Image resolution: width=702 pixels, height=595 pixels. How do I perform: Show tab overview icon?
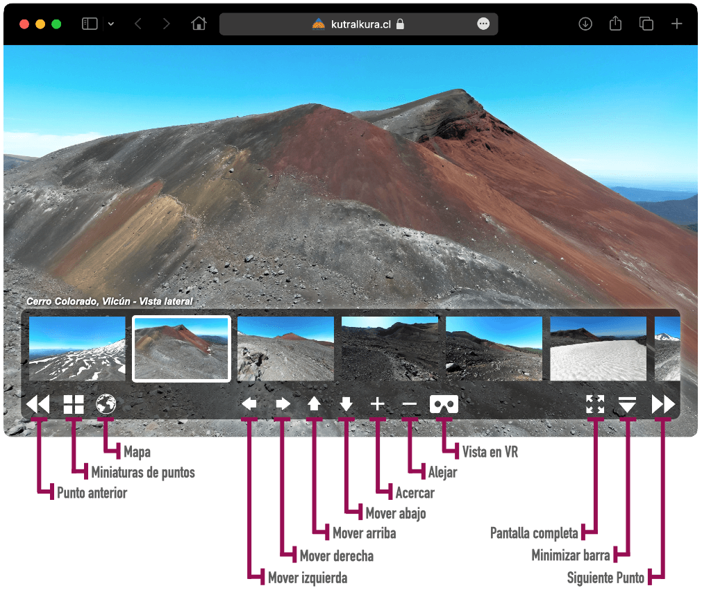click(646, 24)
